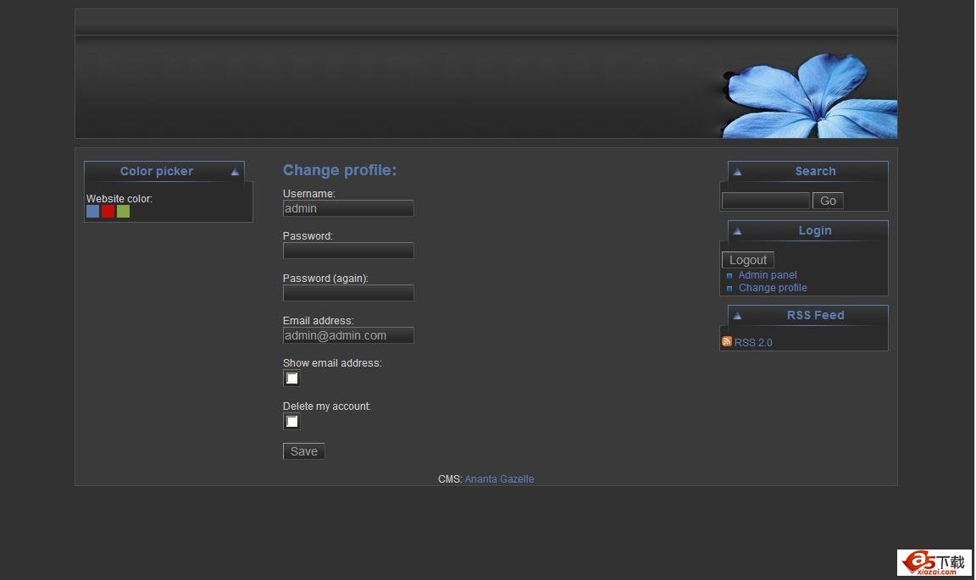Choose the red website color swatch
Screen dimensions: 976x580
coord(108,212)
